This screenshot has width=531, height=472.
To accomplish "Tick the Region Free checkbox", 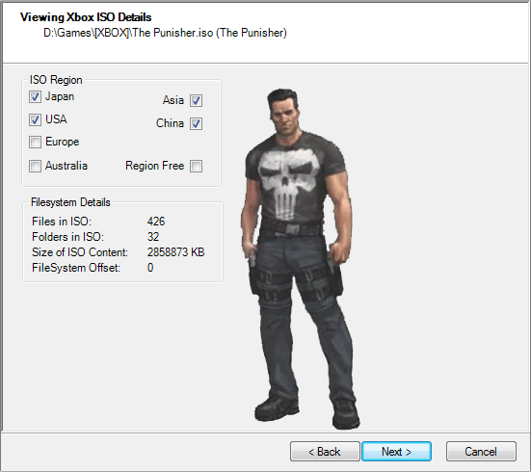I will [x=196, y=167].
